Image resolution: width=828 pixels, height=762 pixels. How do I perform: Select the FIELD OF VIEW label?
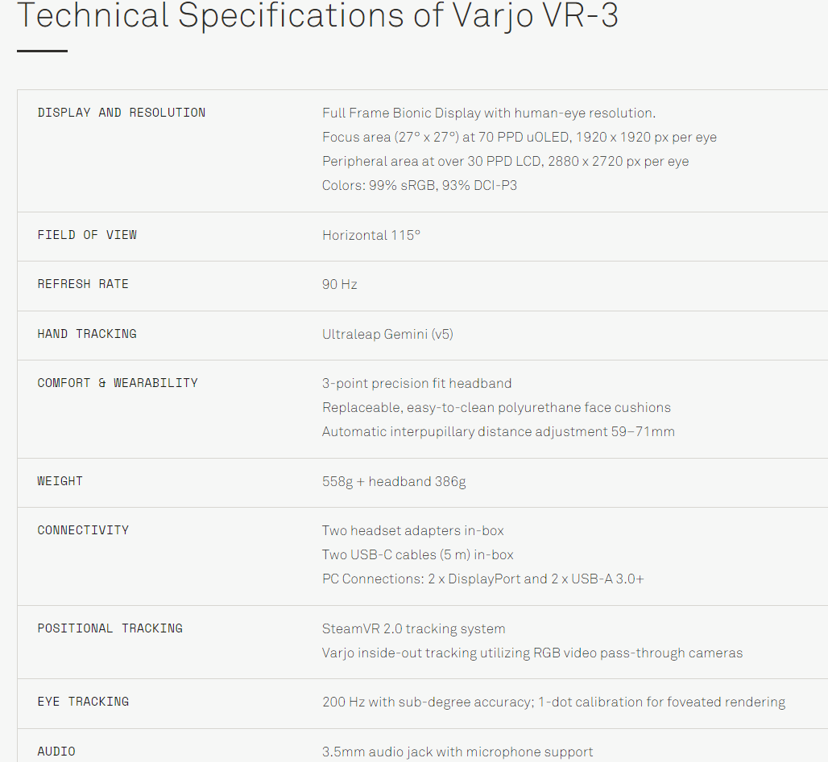click(87, 235)
